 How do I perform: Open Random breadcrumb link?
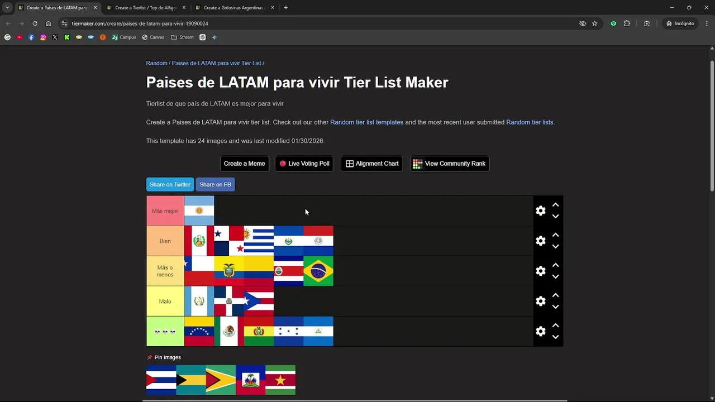click(x=156, y=63)
